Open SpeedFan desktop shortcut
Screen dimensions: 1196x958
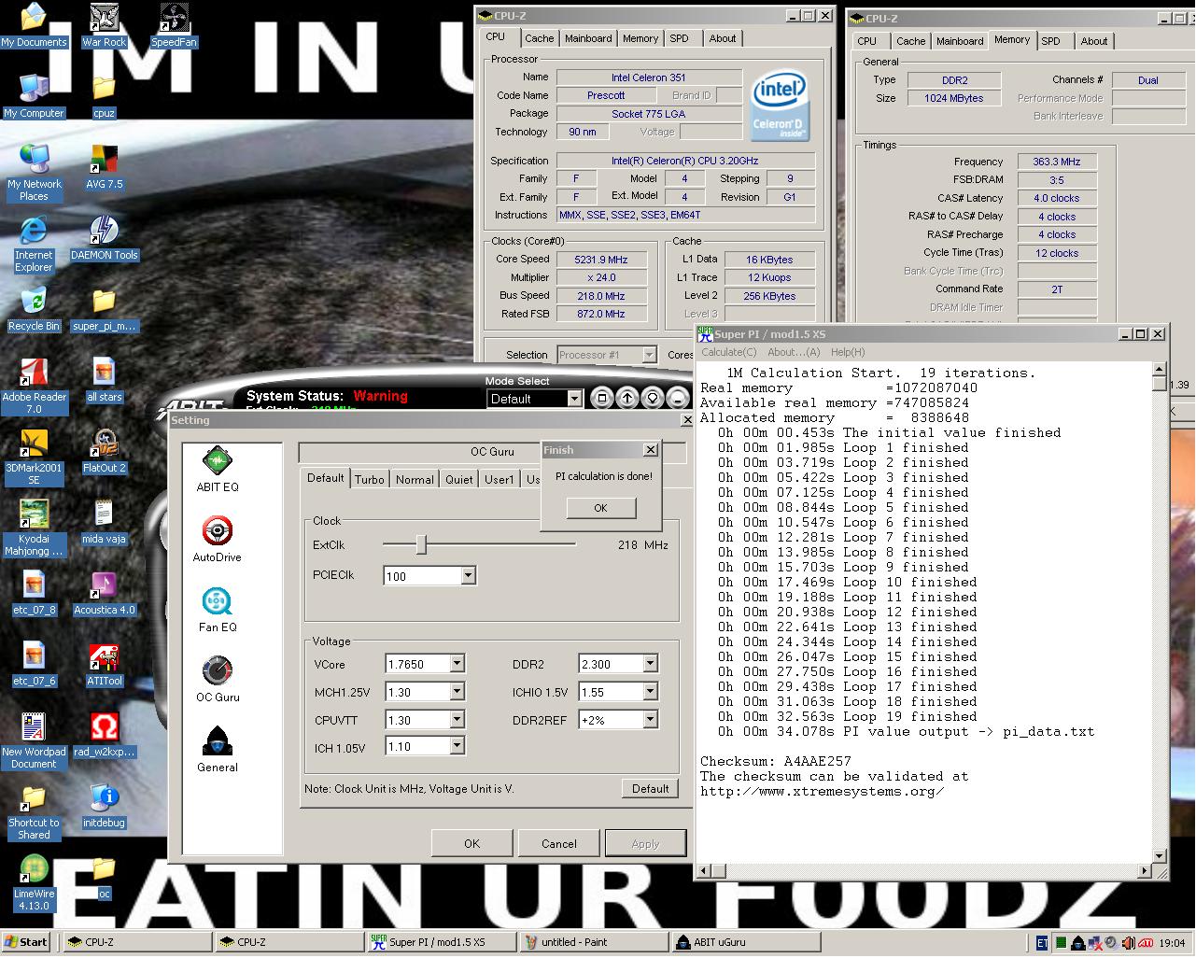click(x=174, y=26)
